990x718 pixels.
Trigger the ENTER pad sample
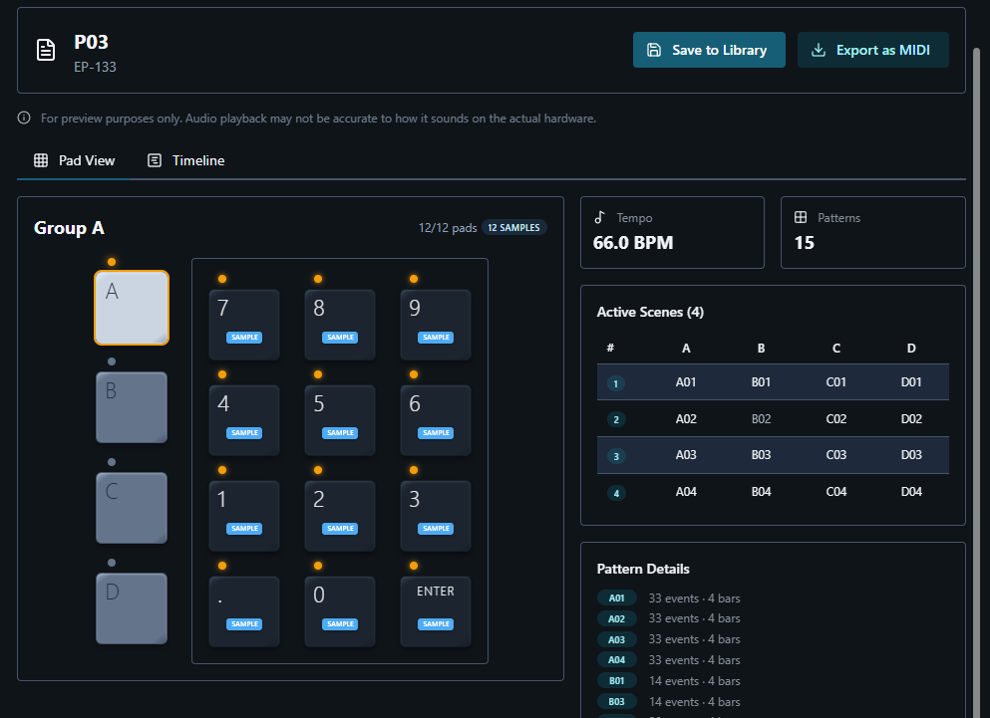(x=436, y=610)
